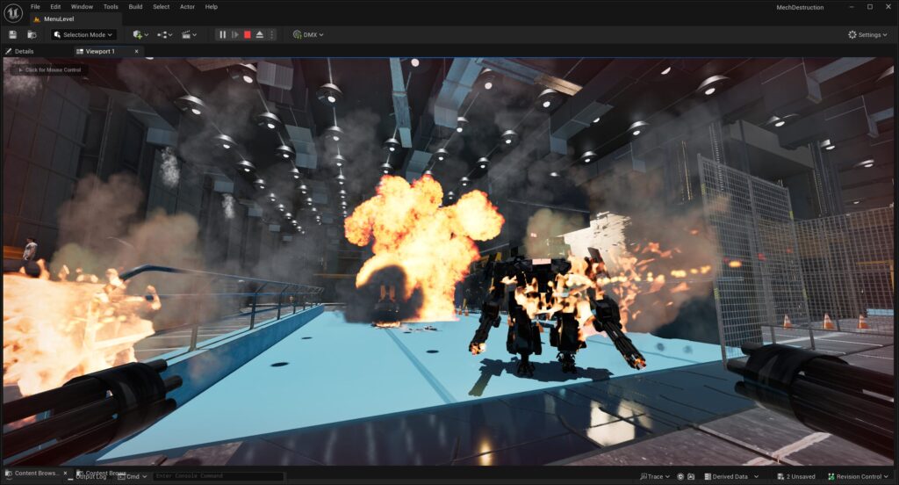Click the Eject from player icon
This screenshot has width=899, height=485.
point(260,34)
